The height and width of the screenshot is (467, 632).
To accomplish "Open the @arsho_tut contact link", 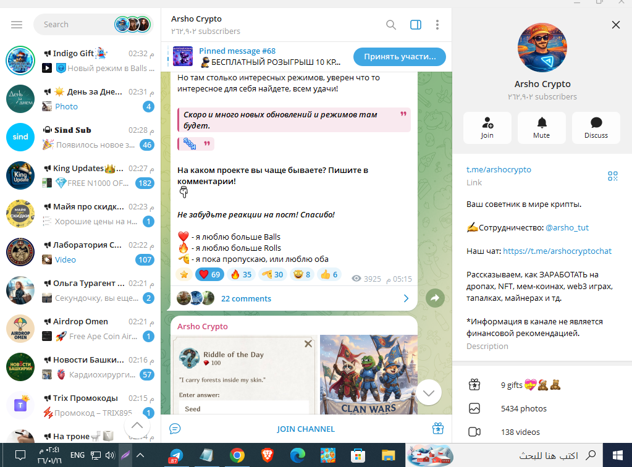I will (x=567, y=228).
